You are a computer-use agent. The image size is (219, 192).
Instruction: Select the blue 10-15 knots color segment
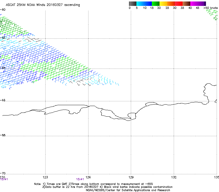point(148,4)
